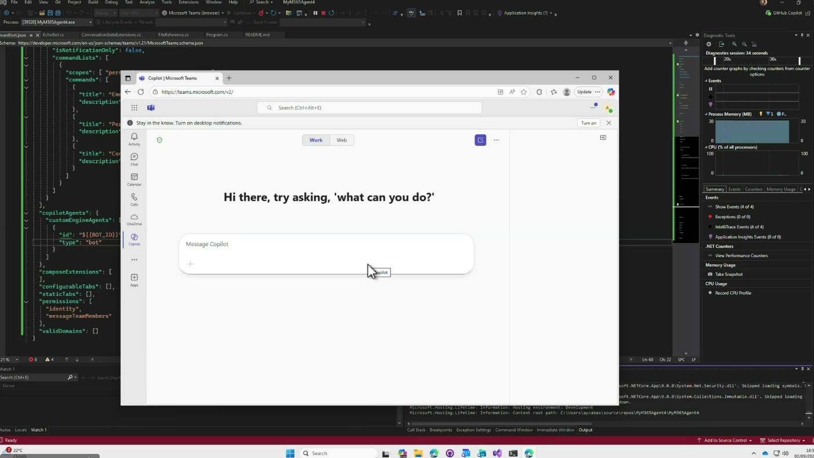
Task: Open File Explorer from the taskbar
Action: pos(418,453)
